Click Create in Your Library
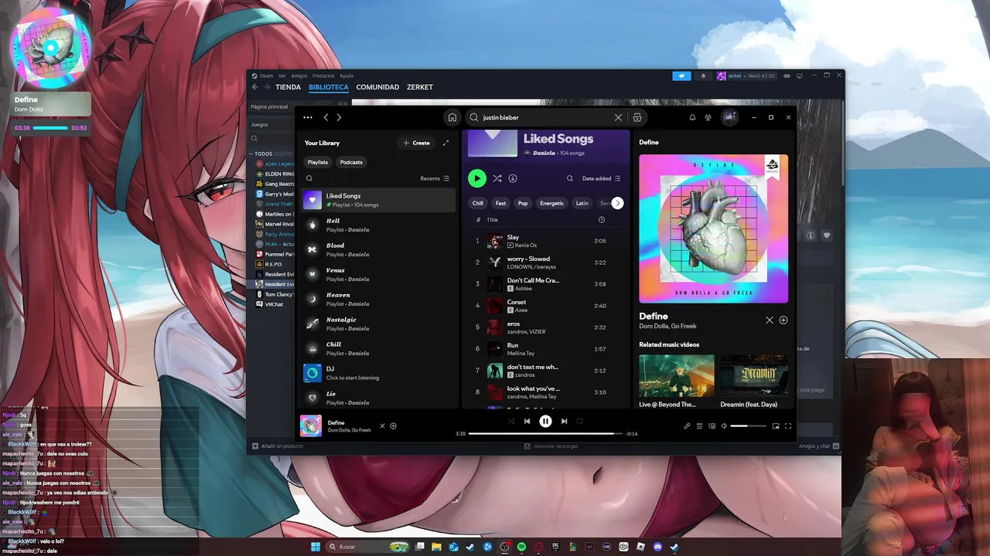 417,143
